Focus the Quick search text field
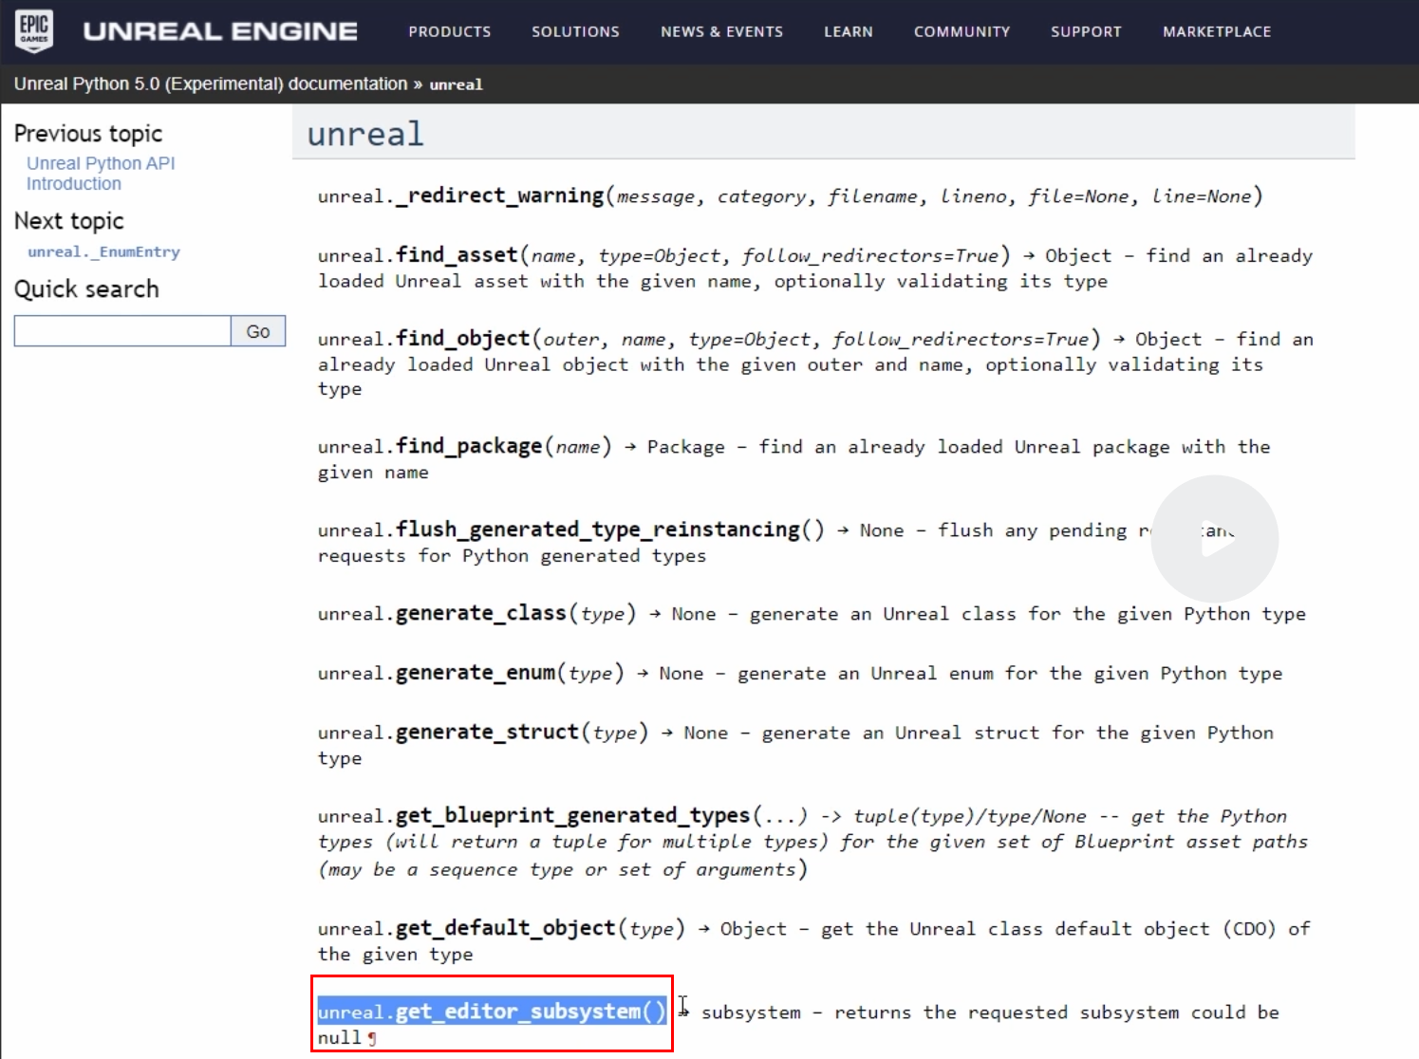The image size is (1419, 1059). 122,331
